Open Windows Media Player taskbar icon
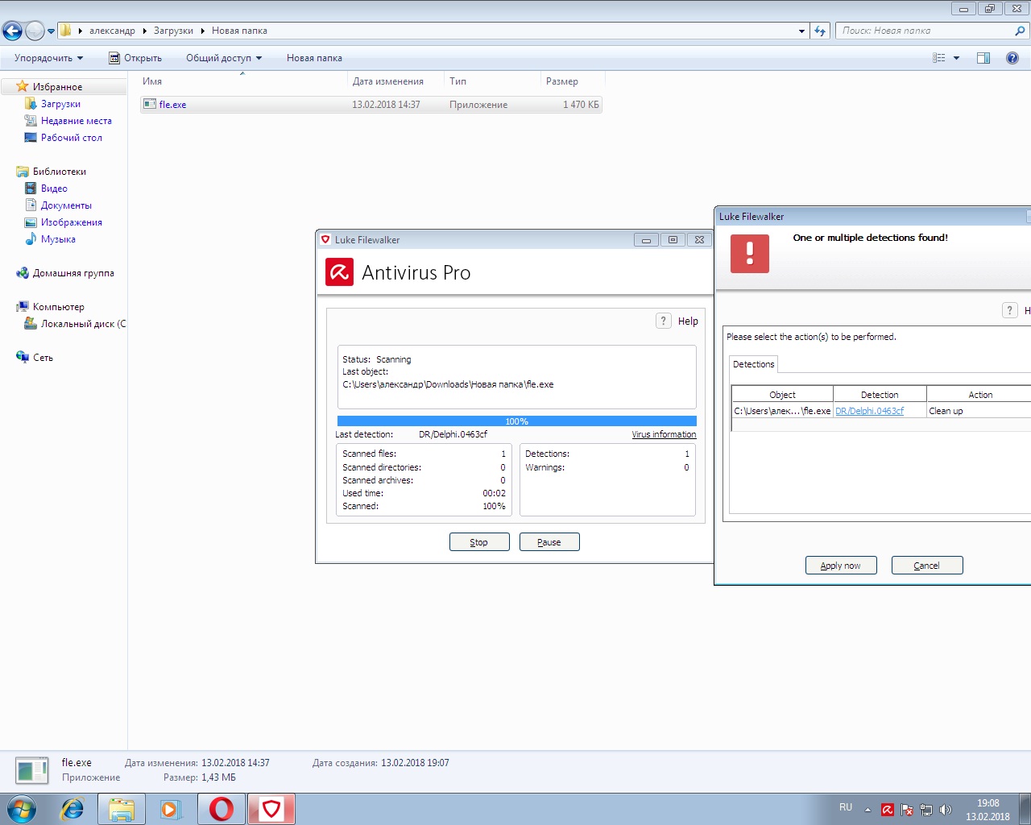Viewport: 1031px width, 825px height. (x=171, y=809)
